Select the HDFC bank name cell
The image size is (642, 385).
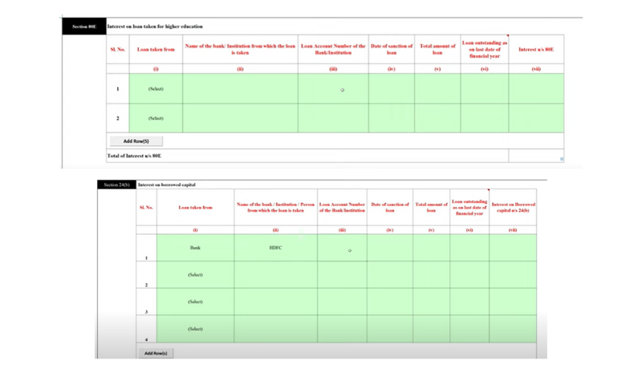click(275, 248)
